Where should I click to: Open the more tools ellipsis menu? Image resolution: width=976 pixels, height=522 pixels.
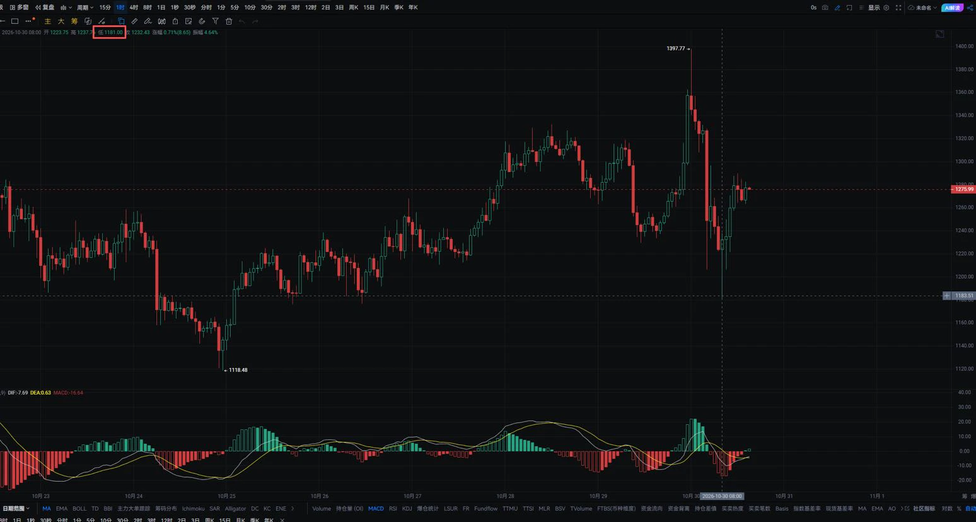click(28, 21)
